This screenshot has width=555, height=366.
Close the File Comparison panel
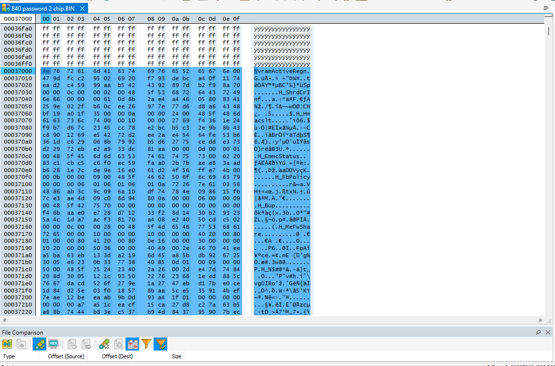(x=548, y=333)
